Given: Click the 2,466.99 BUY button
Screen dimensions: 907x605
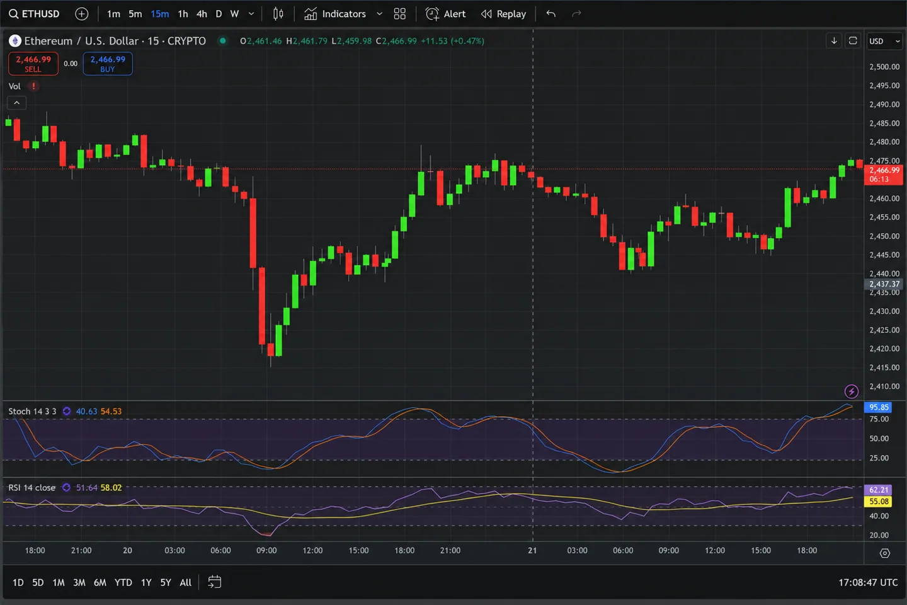Looking at the screenshot, I should [108, 64].
